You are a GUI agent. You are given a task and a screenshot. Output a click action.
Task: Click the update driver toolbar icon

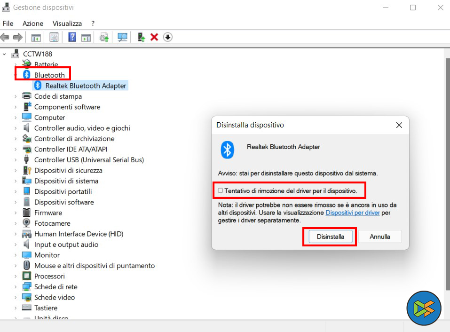pos(104,37)
